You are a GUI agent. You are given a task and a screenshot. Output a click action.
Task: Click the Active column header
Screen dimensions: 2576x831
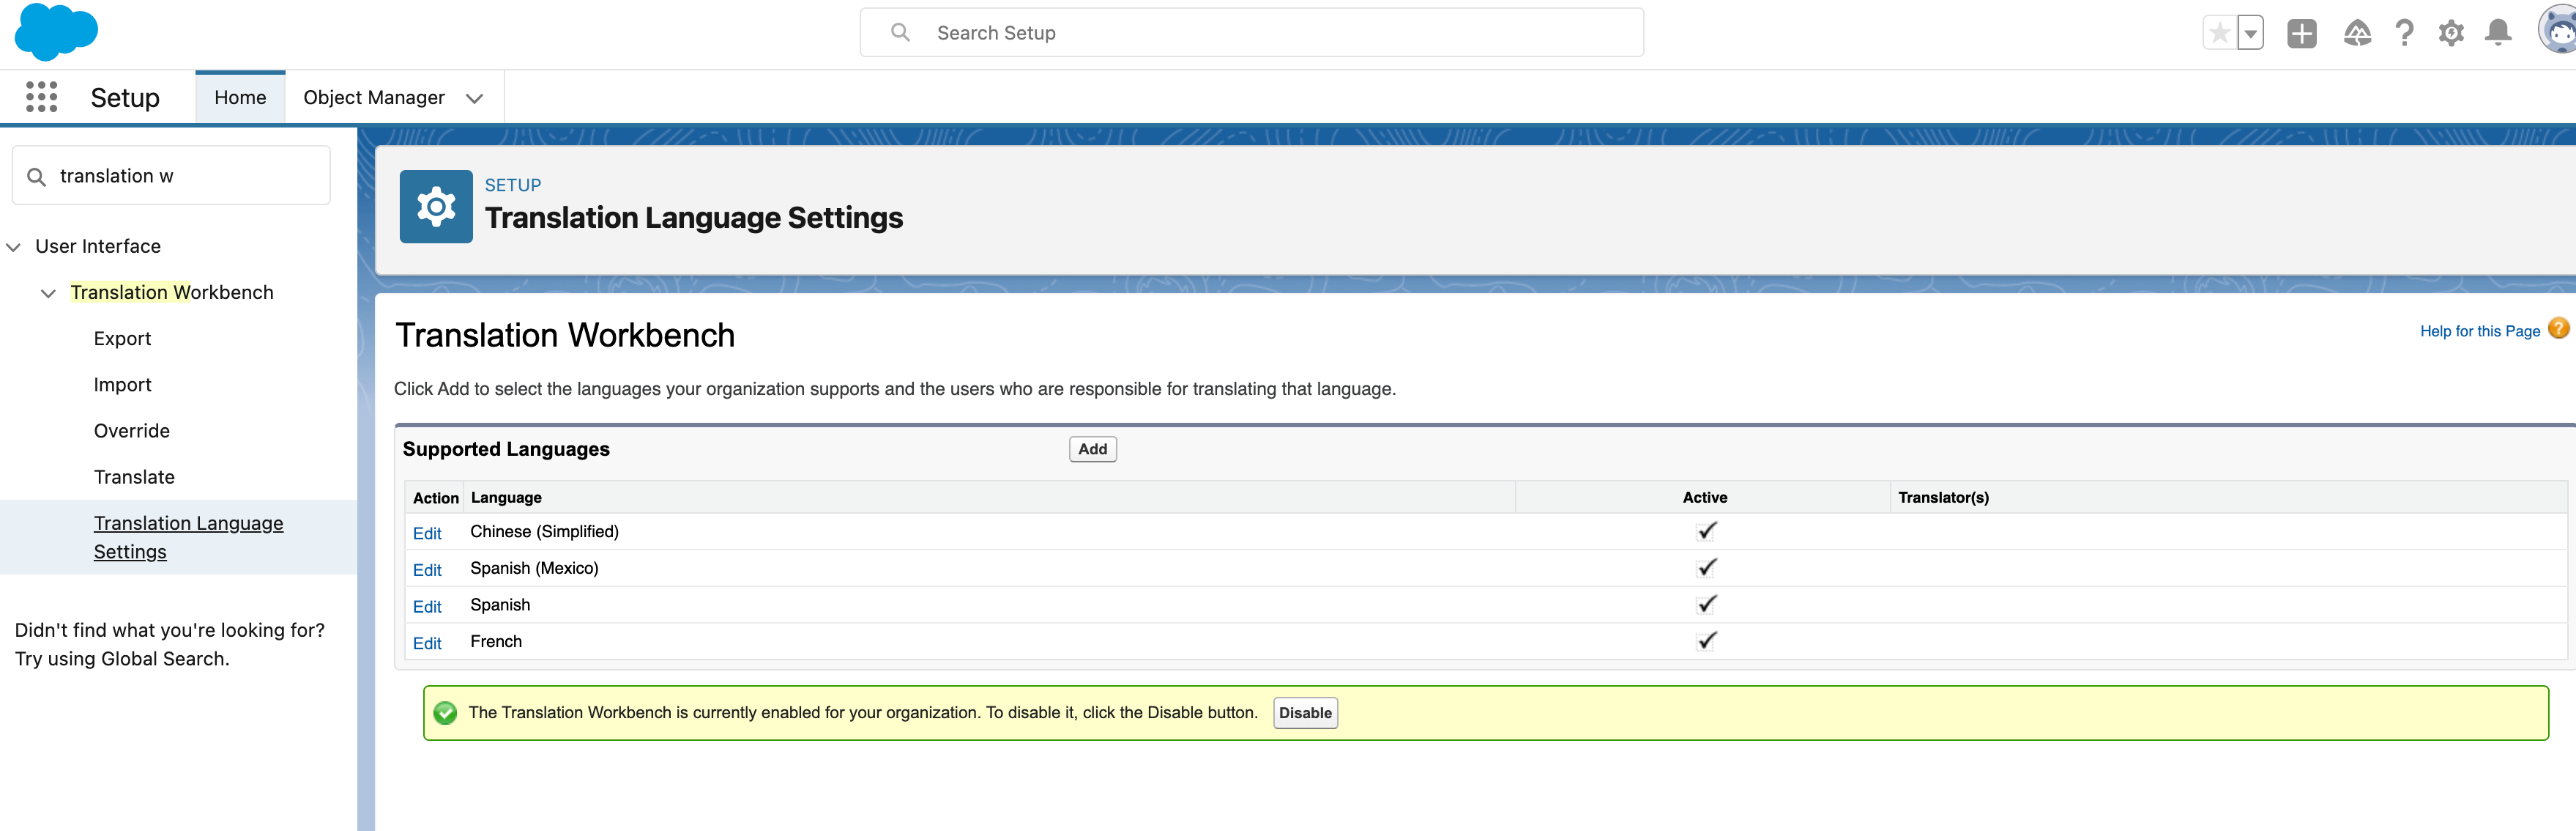pos(1704,498)
